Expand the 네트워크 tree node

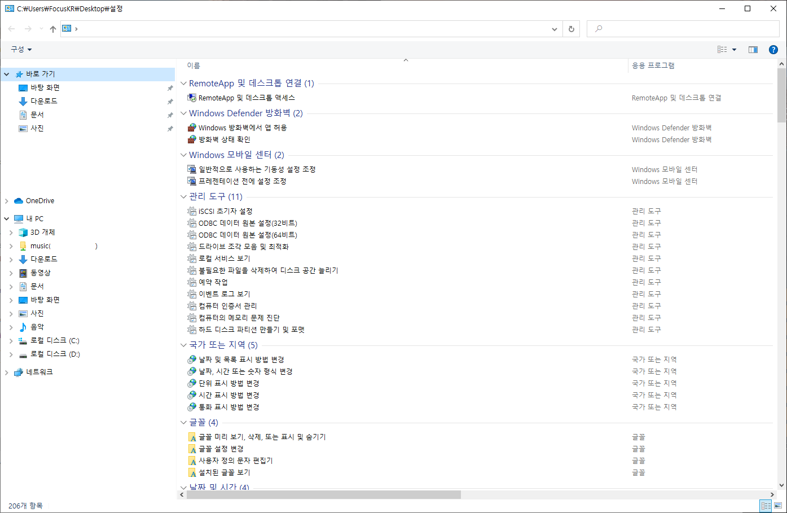(7, 372)
